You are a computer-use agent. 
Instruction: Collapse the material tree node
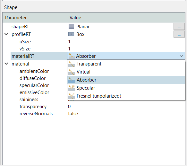6,64
